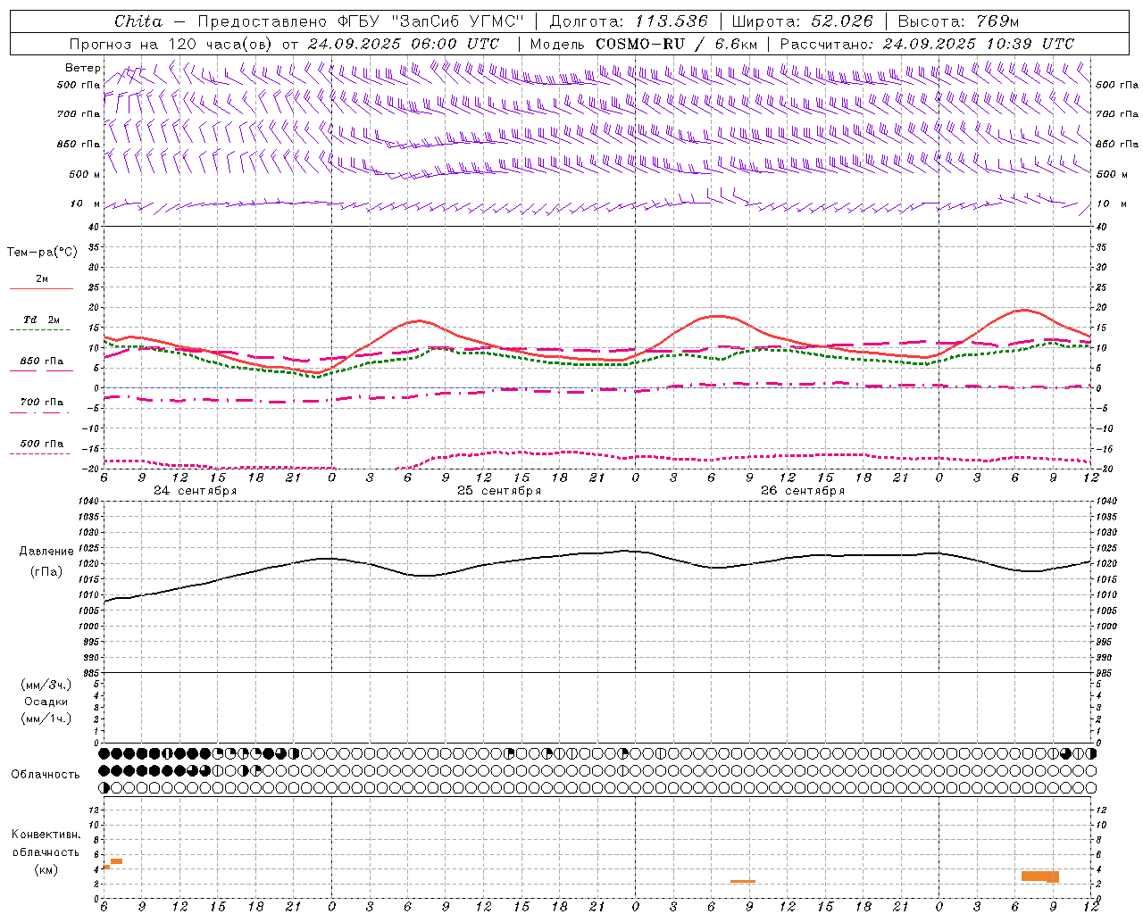The height and width of the screenshot is (914, 1143).
Task: Select the model label "COSMO-RU / 6.6км"
Action: click(677, 44)
